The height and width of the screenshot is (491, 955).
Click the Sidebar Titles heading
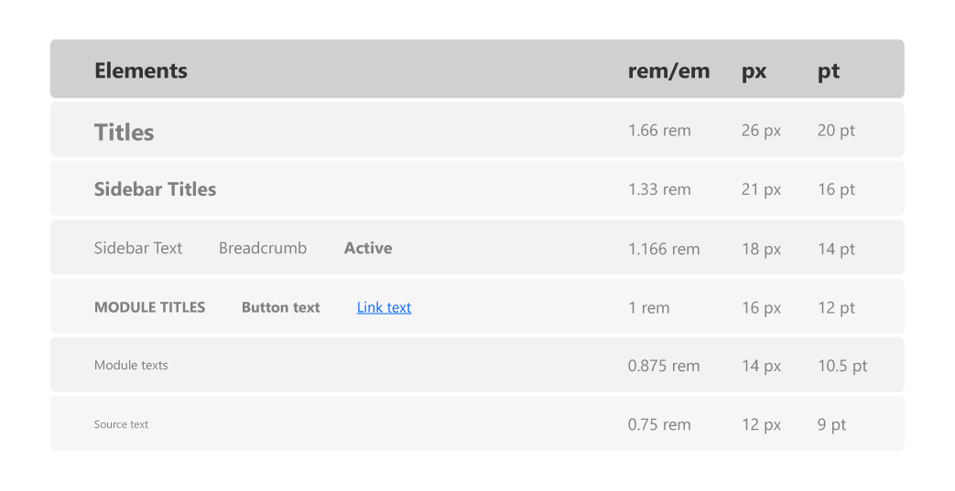(156, 189)
